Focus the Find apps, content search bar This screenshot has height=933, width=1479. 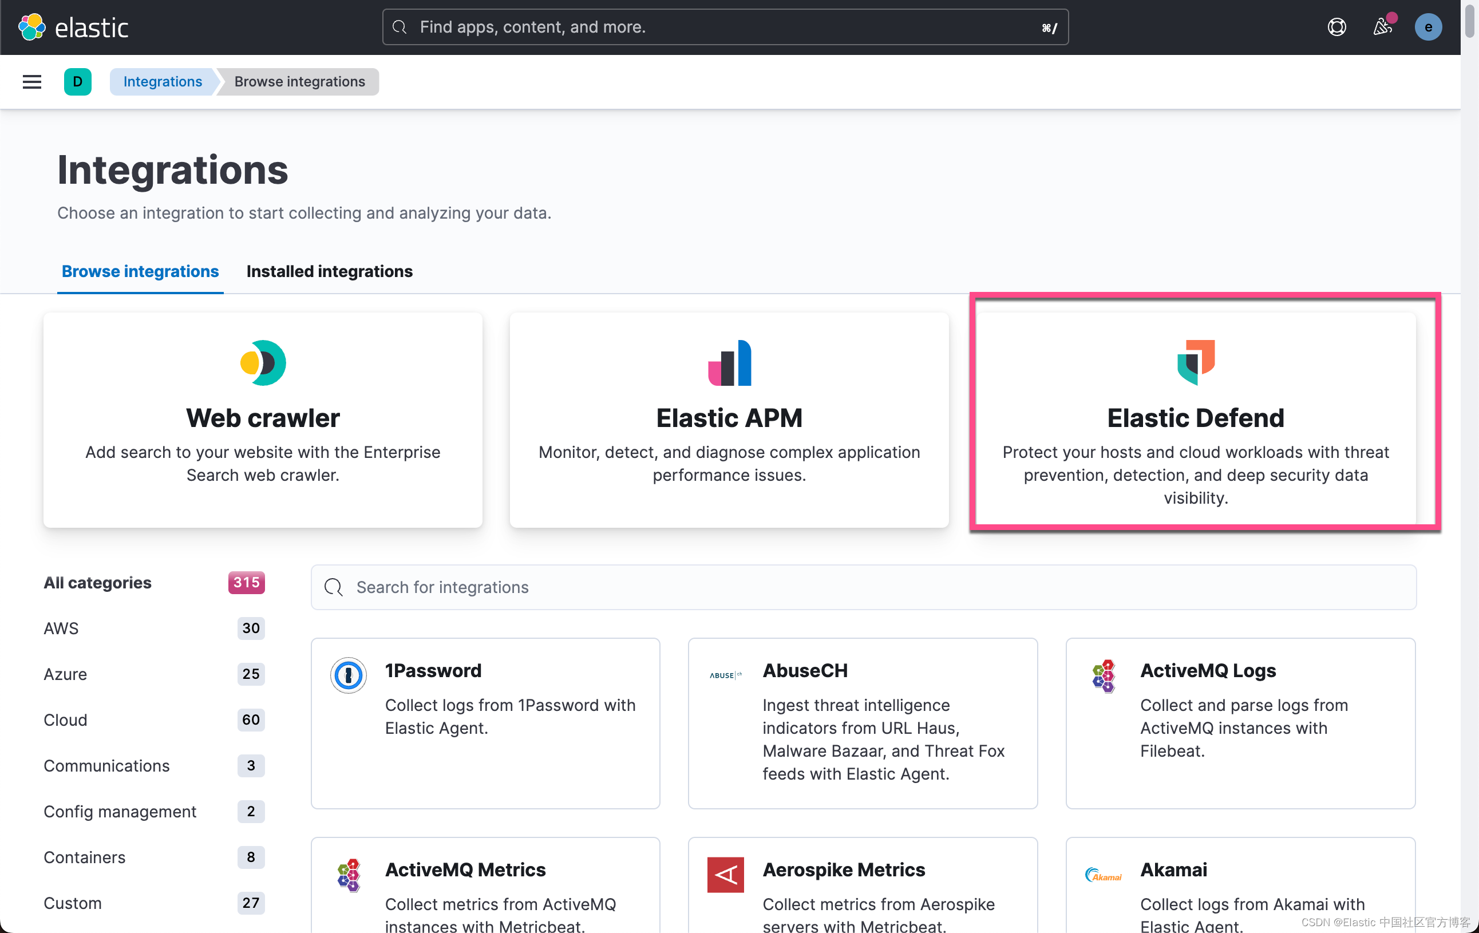tap(725, 27)
